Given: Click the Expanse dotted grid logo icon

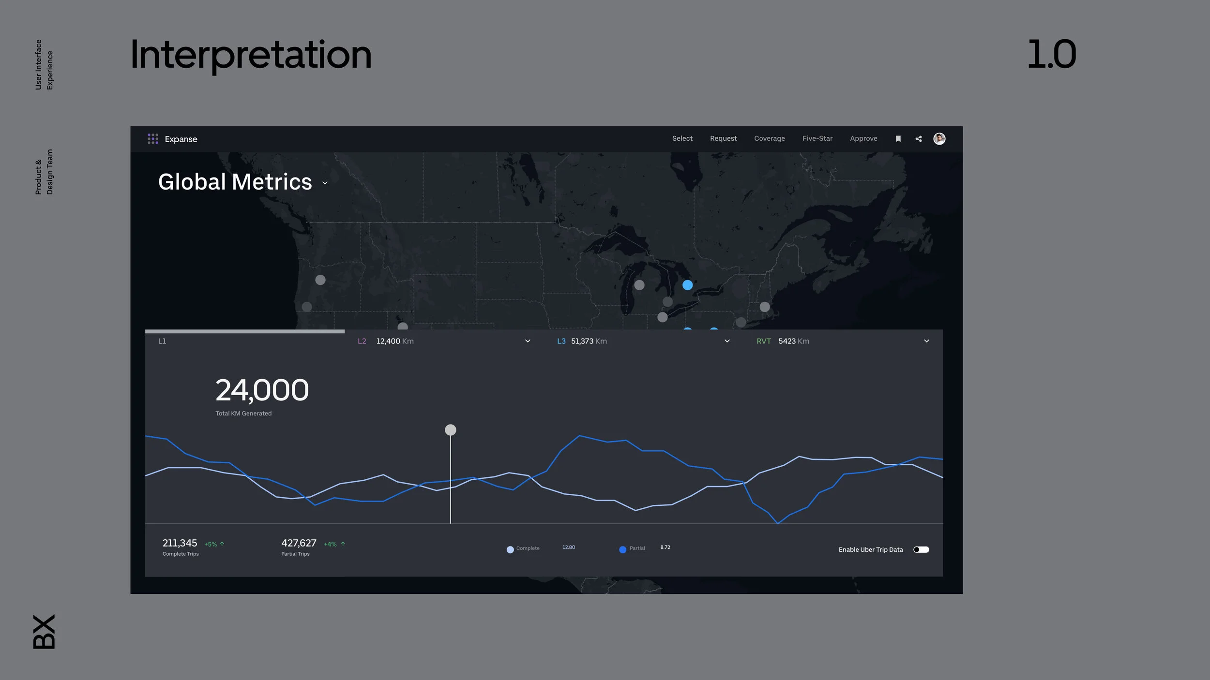Looking at the screenshot, I should tap(153, 139).
